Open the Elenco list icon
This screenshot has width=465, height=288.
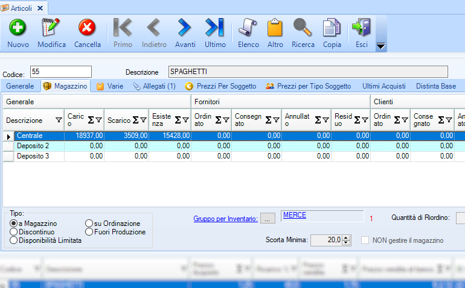[248, 28]
